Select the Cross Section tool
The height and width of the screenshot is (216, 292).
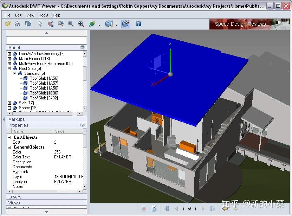108,24
